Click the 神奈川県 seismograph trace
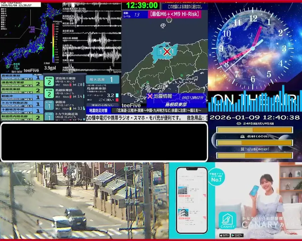This screenshot has width=302, height=241. pos(92,40)
